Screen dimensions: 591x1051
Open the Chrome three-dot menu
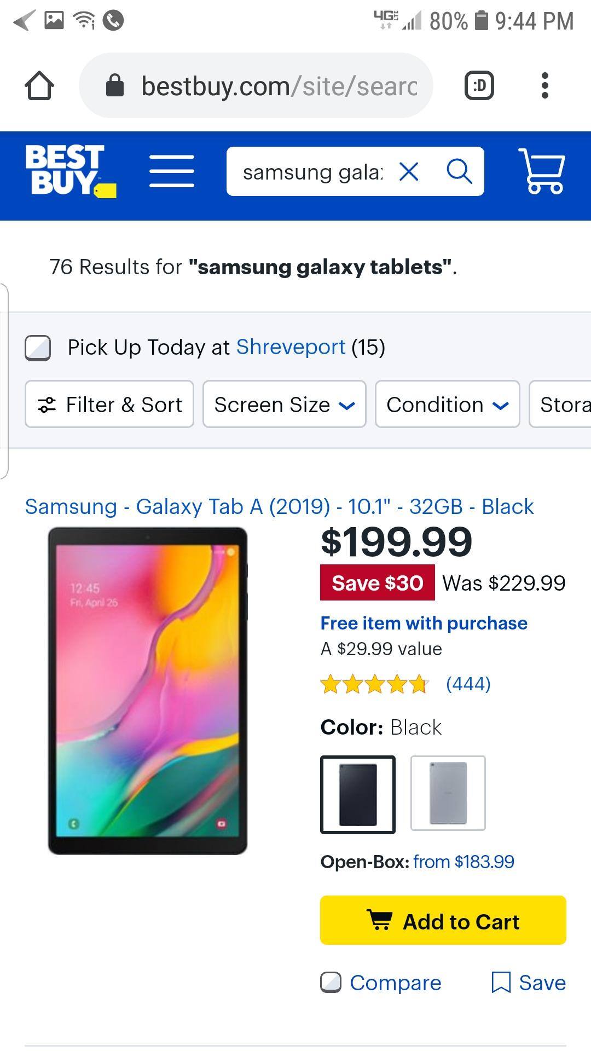(x=544, y=86)
